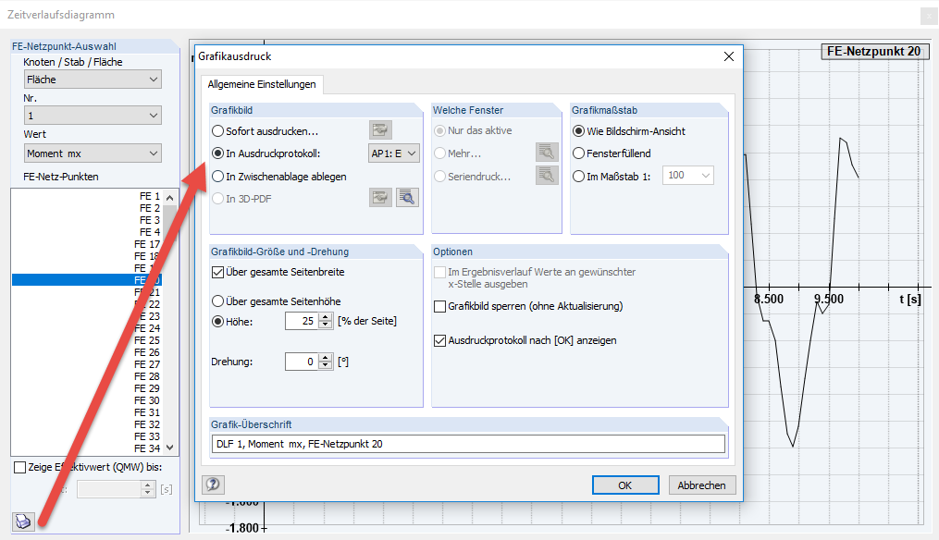Click the Allgemeine Einstellungen tab
939x540 pixels.
pos(262,84)
